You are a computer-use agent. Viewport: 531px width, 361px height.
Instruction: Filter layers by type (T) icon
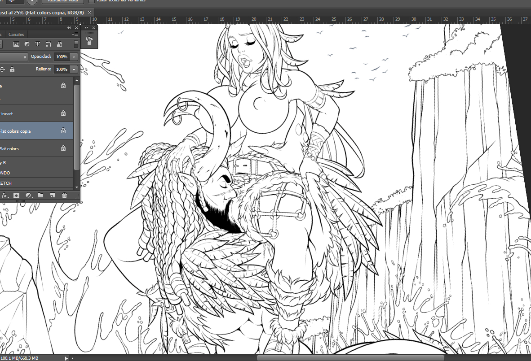(38, 44)
